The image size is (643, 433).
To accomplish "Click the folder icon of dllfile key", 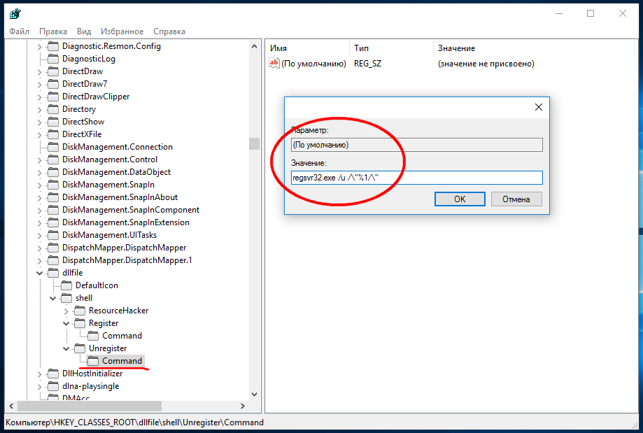I will [53, 273].
